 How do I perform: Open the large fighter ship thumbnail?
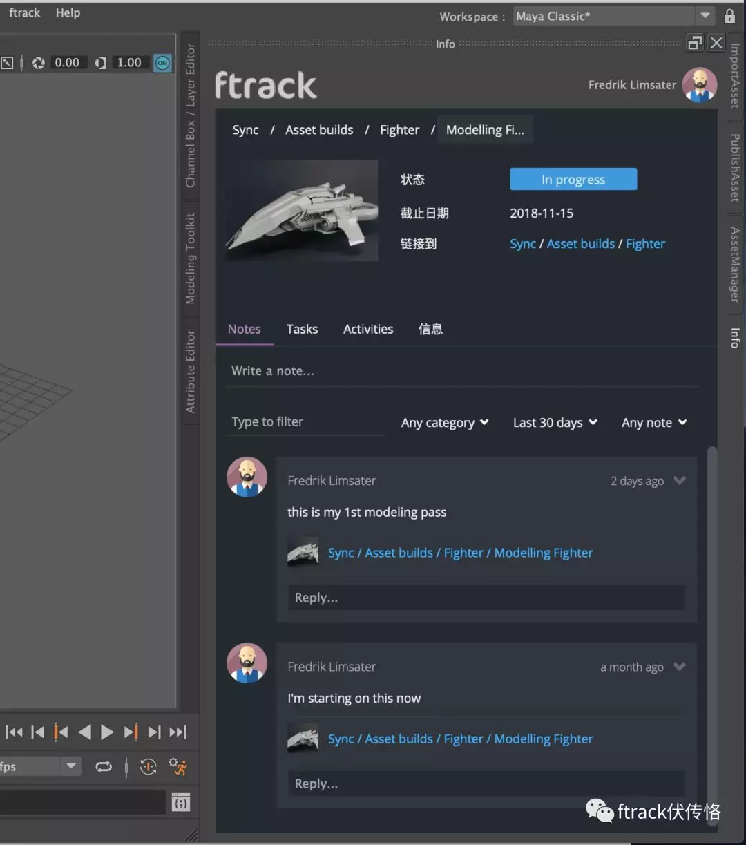[301, 210]
